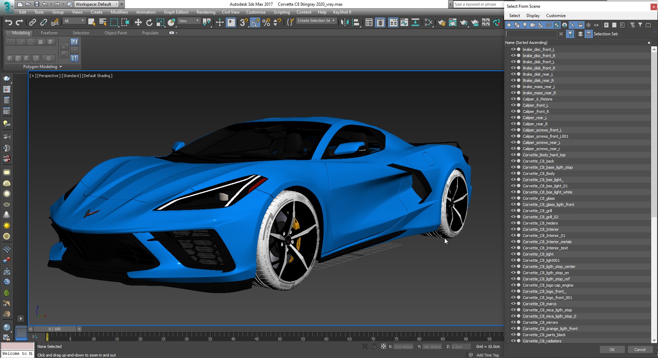Click the Save File icon

pos(37,4)
